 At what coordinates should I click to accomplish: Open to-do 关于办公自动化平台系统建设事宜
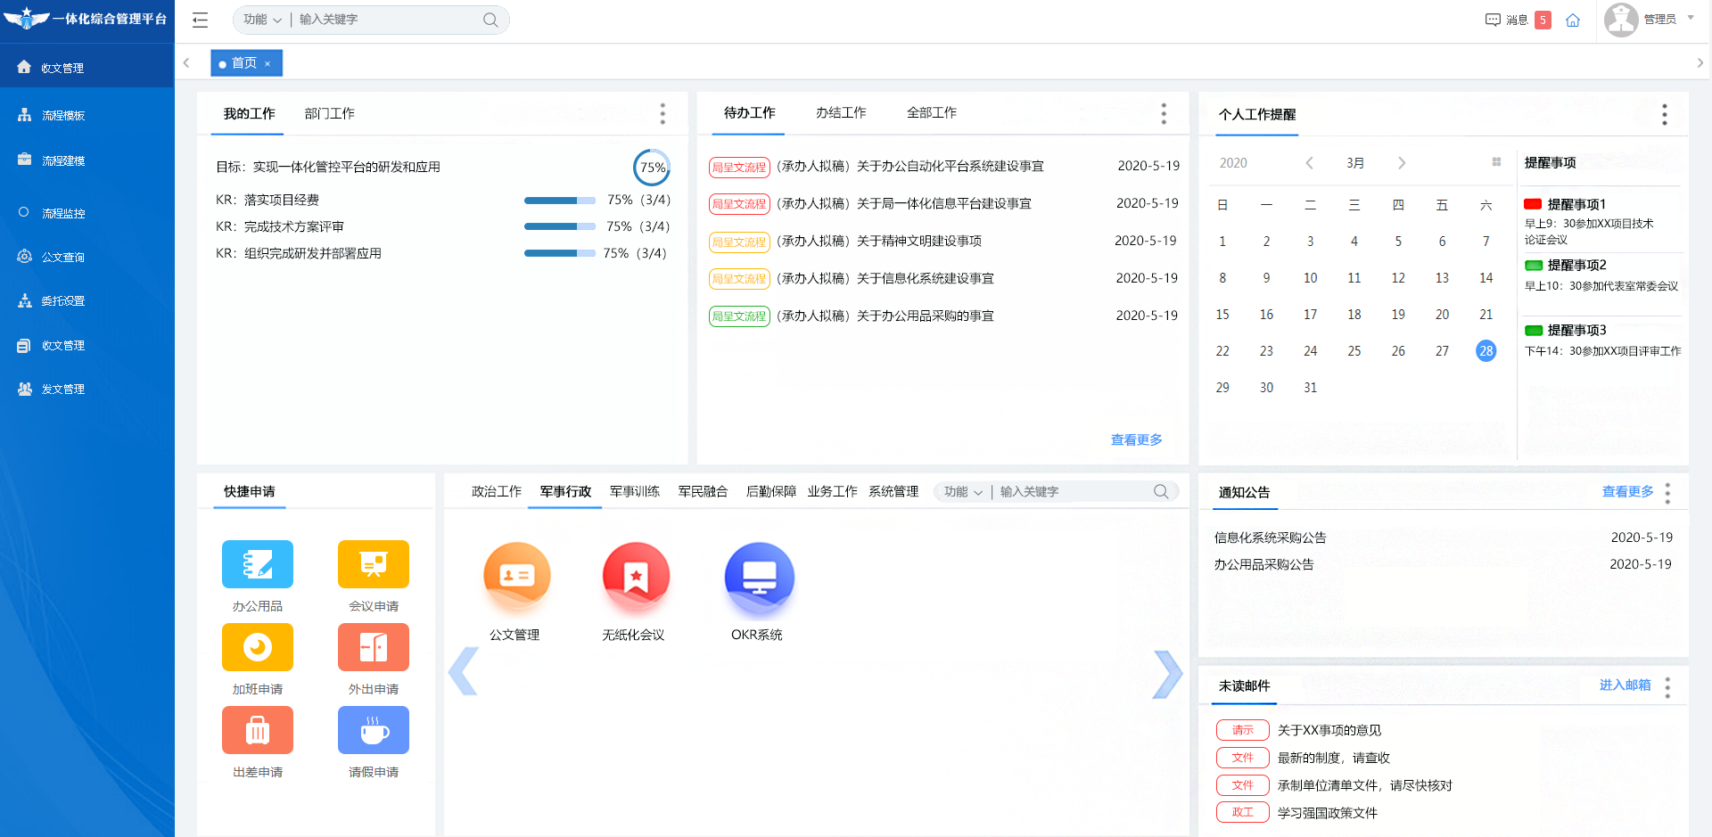click(951, 166)
